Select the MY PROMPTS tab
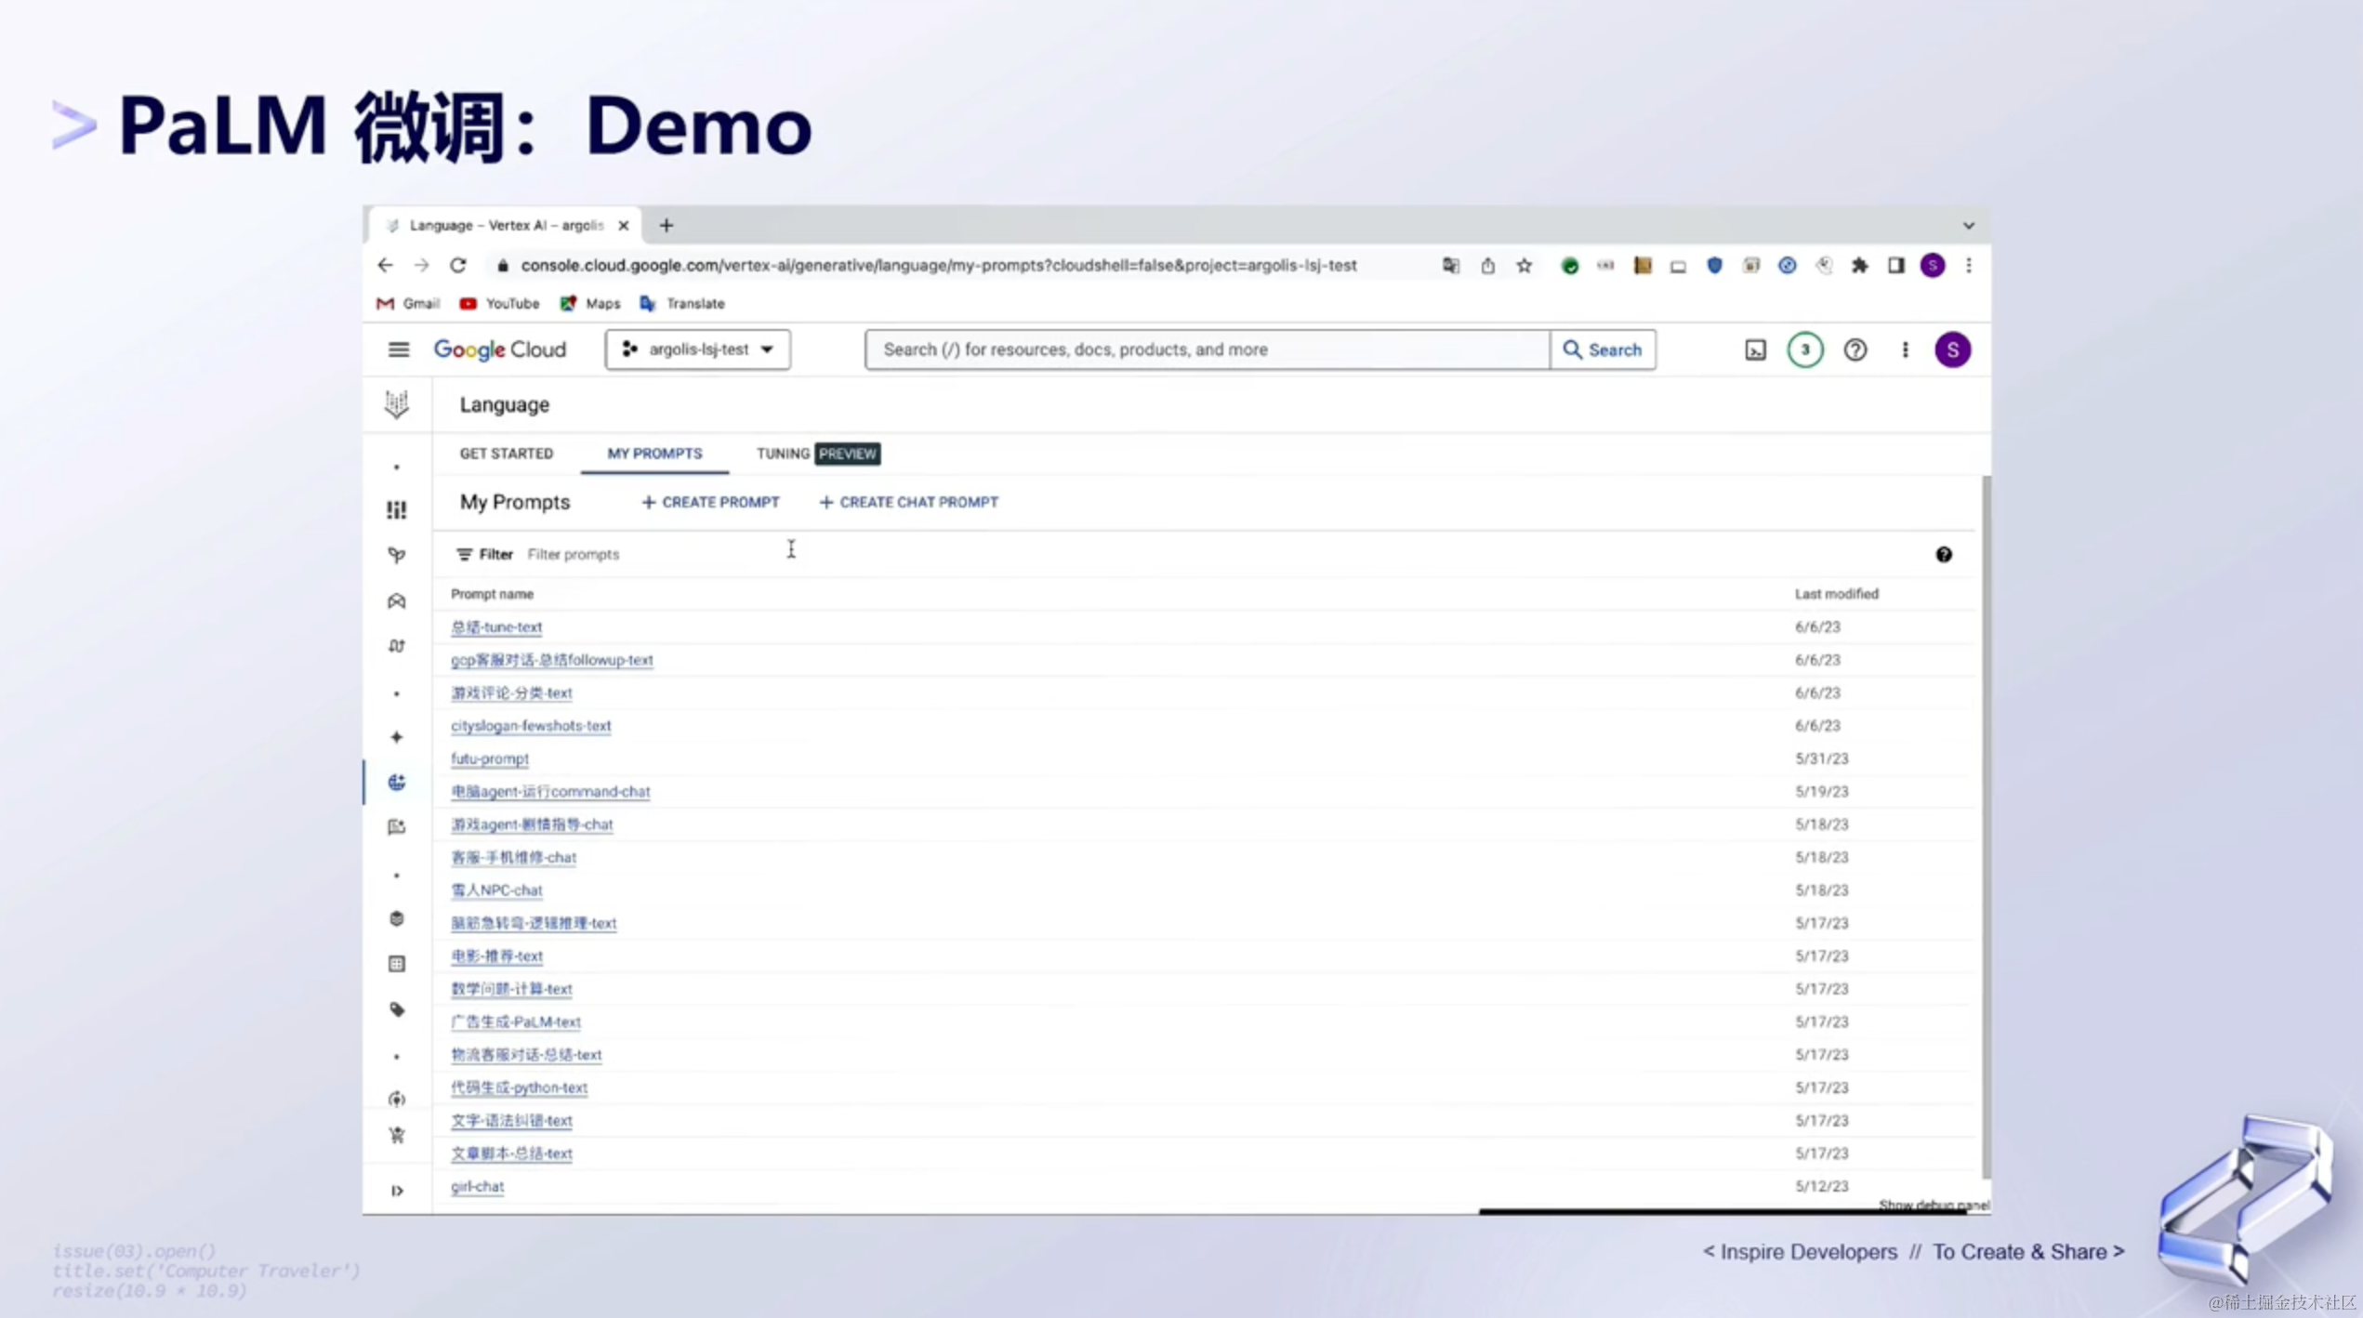This screenshot has width=2363, height=1318. click(654, 454)
